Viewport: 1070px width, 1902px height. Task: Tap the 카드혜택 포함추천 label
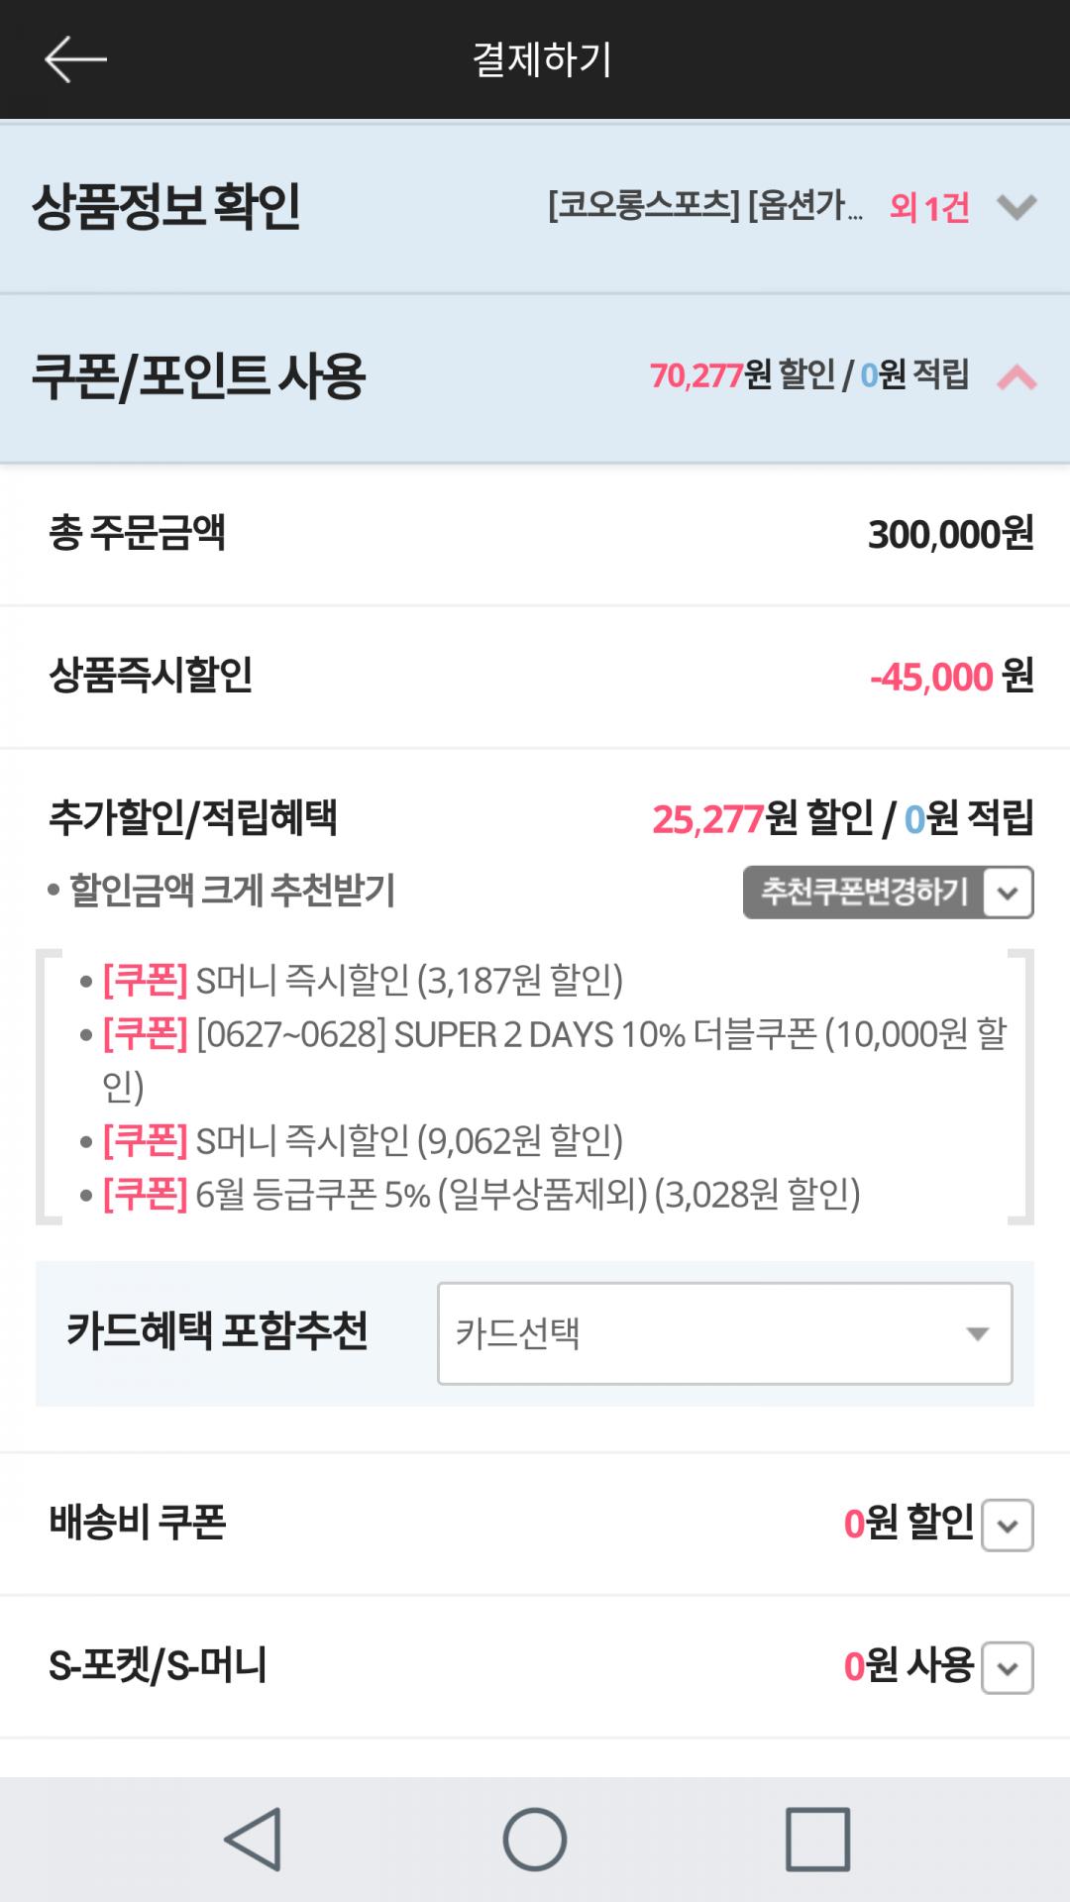click(x=217, y=1331)
